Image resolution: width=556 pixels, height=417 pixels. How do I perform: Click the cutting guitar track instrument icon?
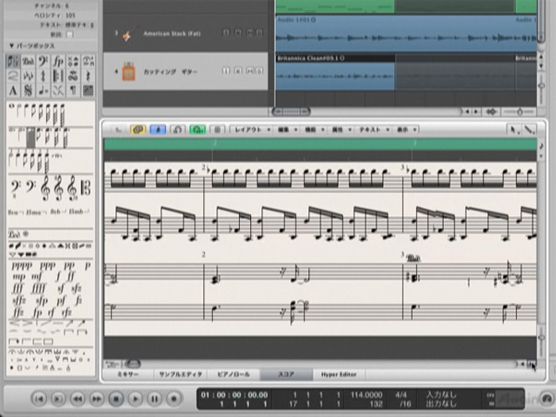coord(126,71)
